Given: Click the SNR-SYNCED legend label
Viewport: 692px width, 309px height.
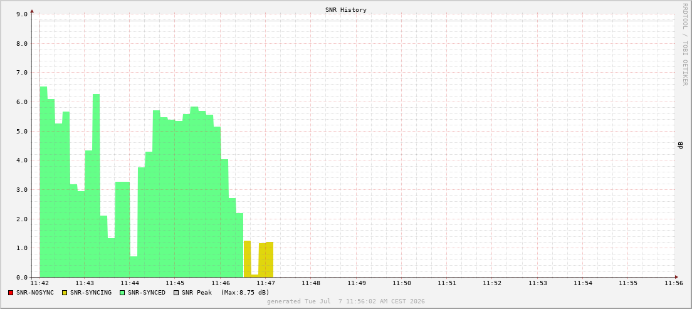Looking at the screenshot, I should [x=147, y=293].
